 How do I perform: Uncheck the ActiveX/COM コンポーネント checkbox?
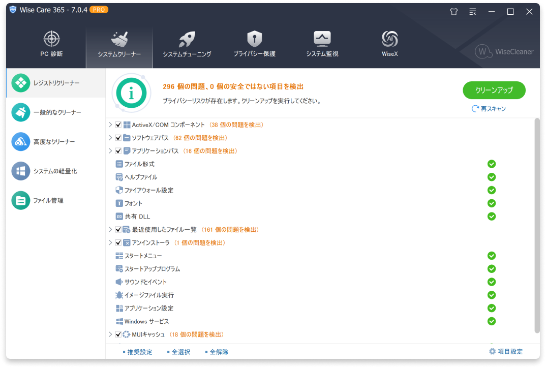click(x=118, y=125)
